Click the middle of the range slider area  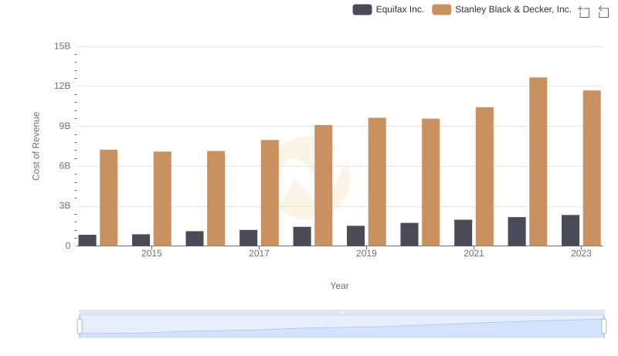pos(341,327)
